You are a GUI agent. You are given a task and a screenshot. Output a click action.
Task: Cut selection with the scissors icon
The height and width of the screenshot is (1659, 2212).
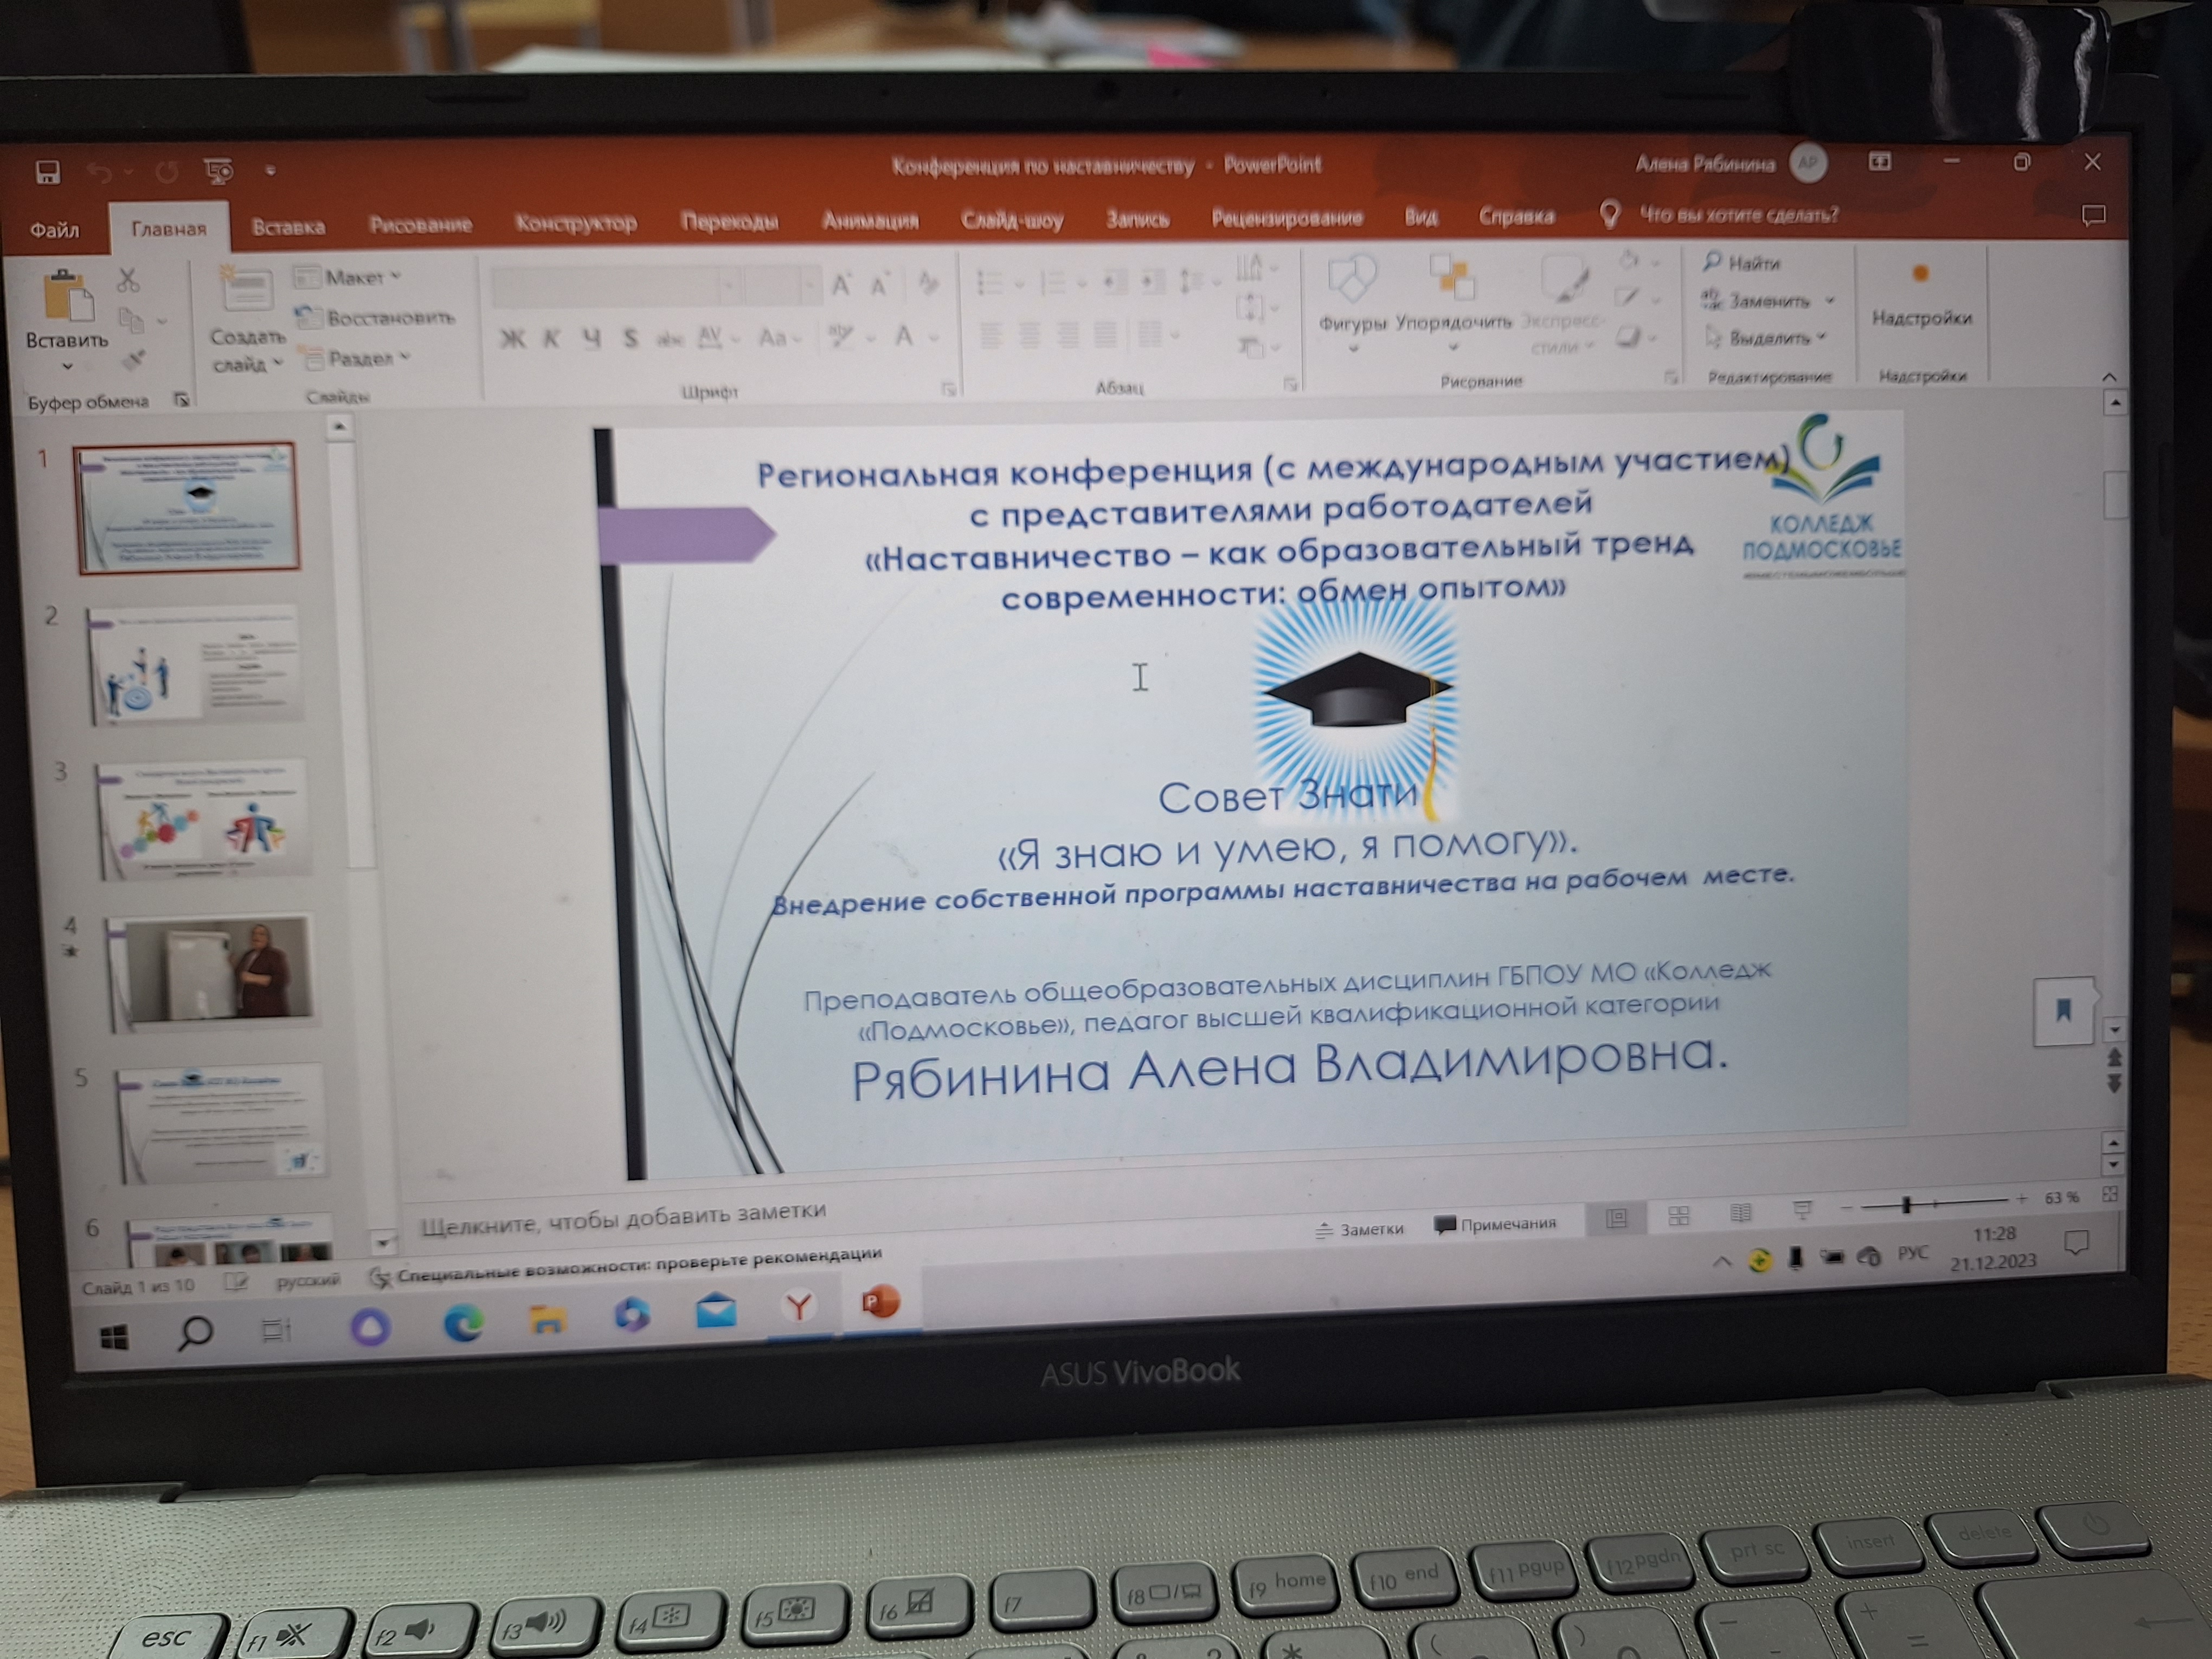point(128,279)
